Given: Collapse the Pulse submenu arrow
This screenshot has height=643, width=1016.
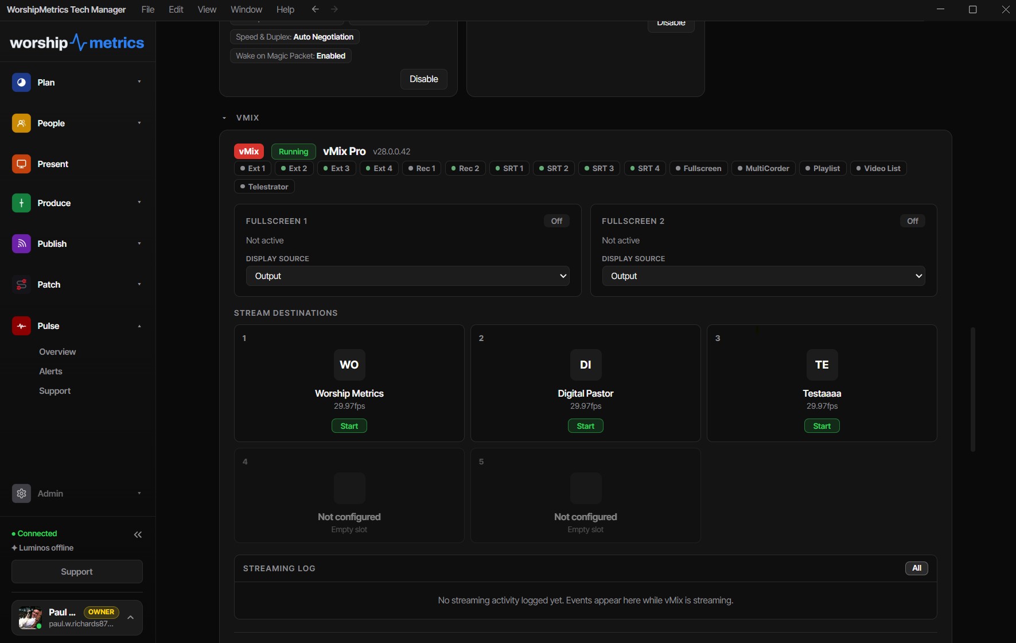Looking at the screenshot, I should pos(139,326).
